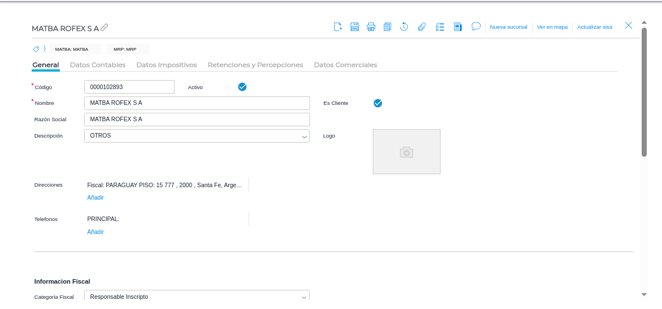Duplicate the record with the copy icon
662x309 pixels.
[387, 27]
